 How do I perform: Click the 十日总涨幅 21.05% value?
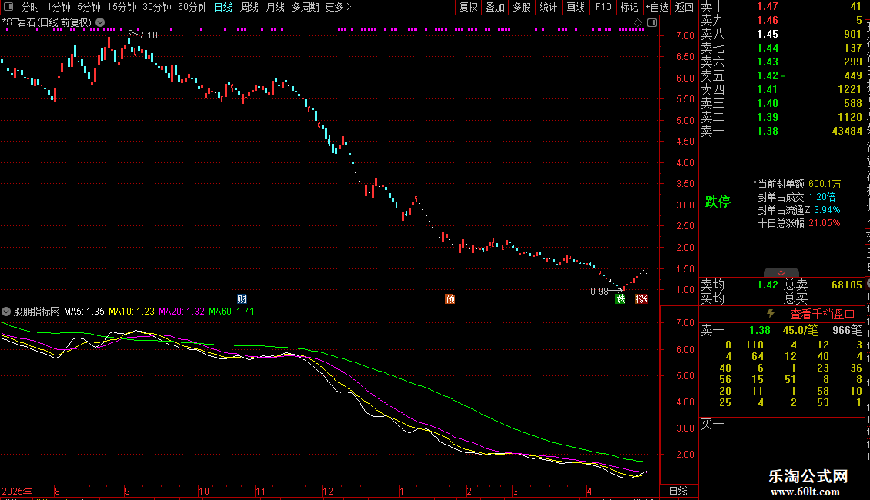pyautogui.click(x=825, y=223)
